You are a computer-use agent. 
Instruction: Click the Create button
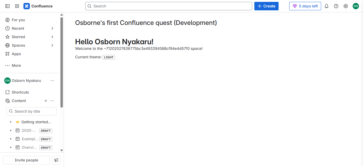[x=266, y=6]
